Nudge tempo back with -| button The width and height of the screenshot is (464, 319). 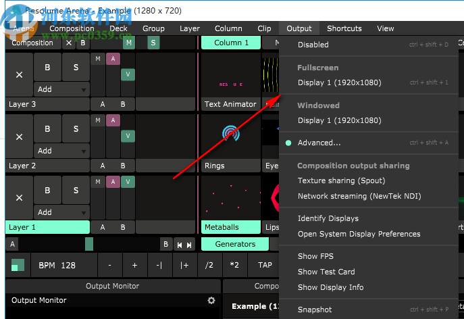[x=159, y=265]
